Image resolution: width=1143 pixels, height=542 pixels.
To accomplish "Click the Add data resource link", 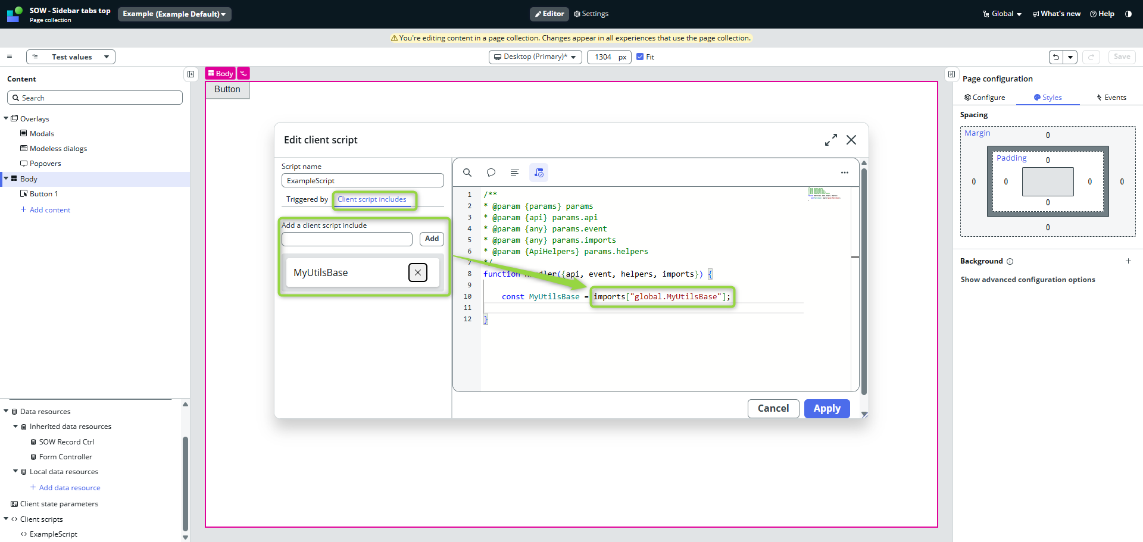I will [69, 488].
